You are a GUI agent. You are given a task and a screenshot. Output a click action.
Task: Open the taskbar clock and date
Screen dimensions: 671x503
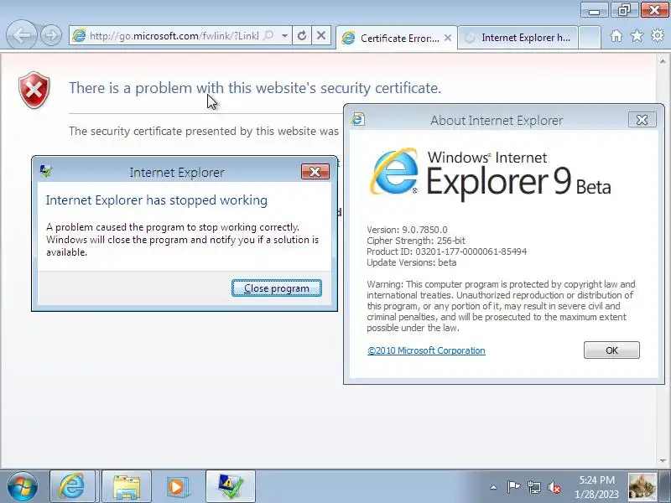(x=596, y=487)
